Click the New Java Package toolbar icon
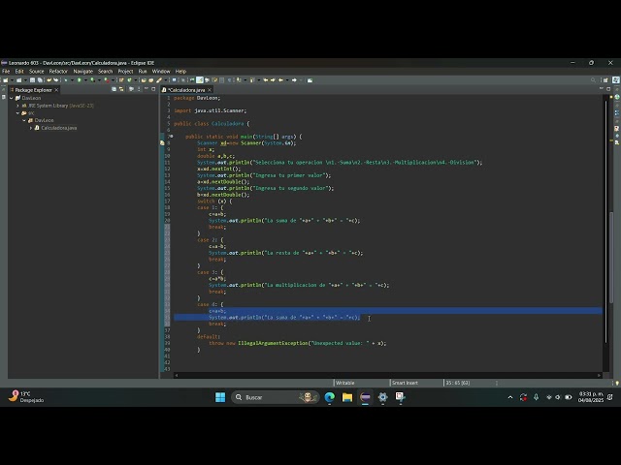 (121, 80)
